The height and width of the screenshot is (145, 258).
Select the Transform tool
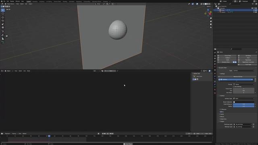[x=3, y=28]
